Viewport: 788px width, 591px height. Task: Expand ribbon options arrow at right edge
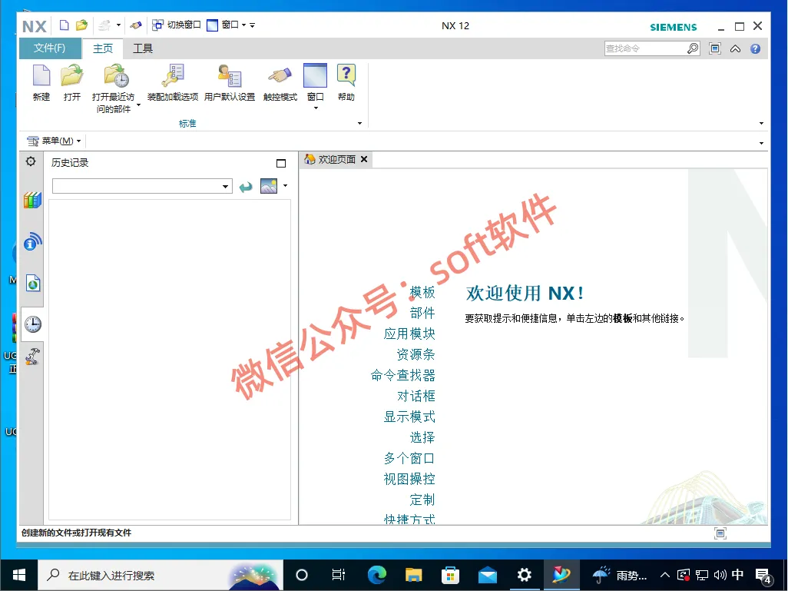[761, 123]
